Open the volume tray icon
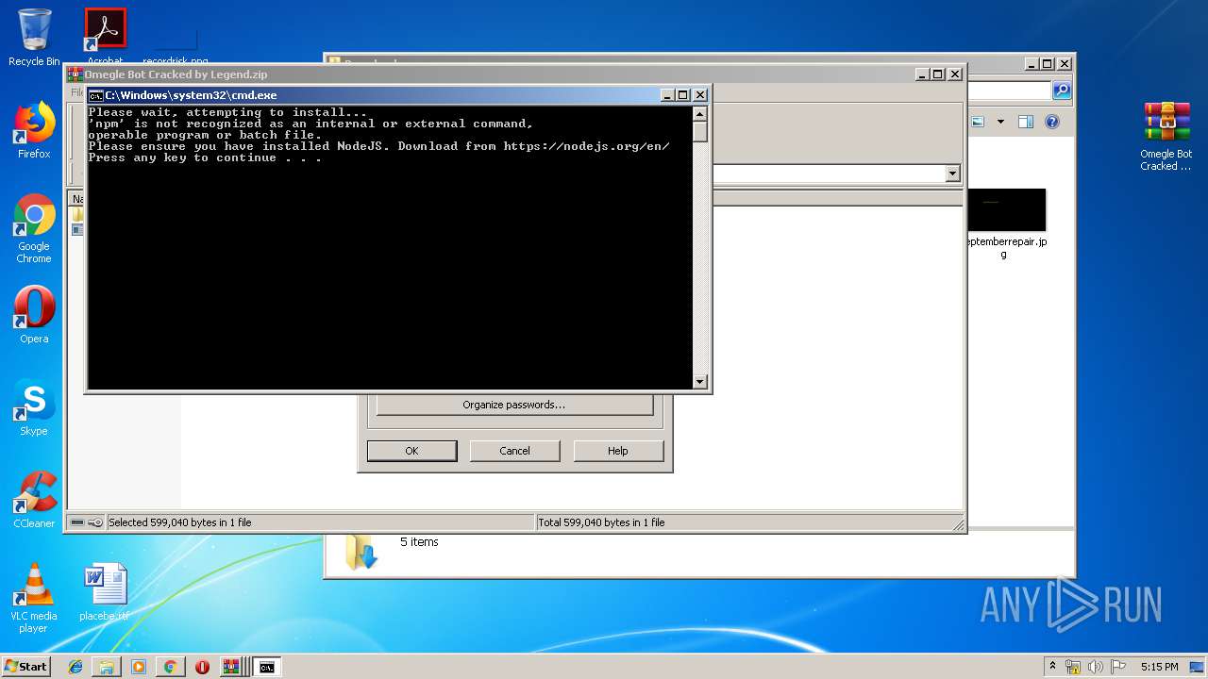 pos(1096,667)
